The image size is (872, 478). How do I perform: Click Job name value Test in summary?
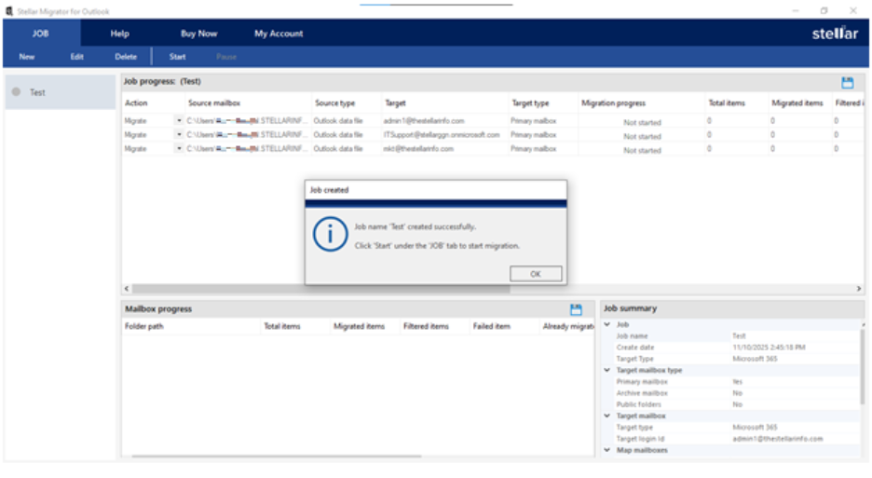click(739, 336)
